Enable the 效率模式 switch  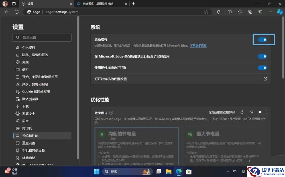tap(262, 112)
